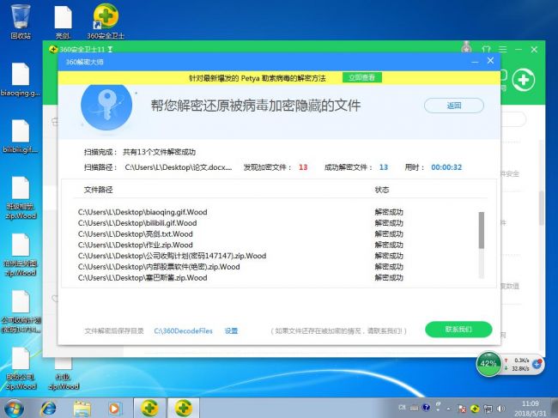Close the 360解密大师 window

tap(490, 61)
